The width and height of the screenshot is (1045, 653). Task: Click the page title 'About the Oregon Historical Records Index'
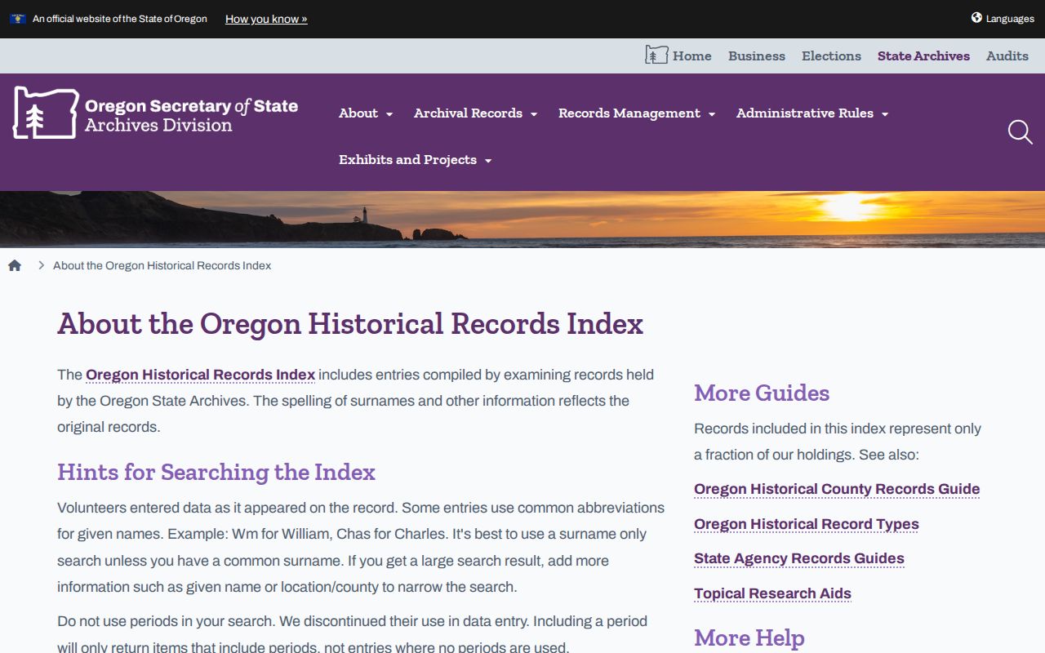point(350,324)
